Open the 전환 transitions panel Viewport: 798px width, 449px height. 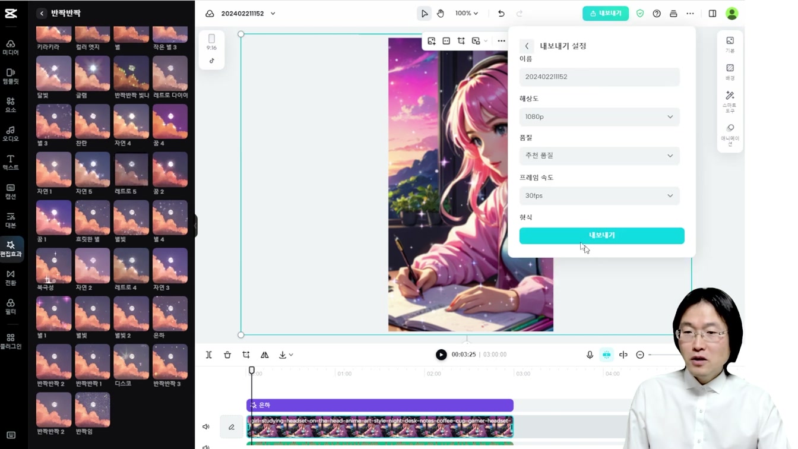point(11,278)
